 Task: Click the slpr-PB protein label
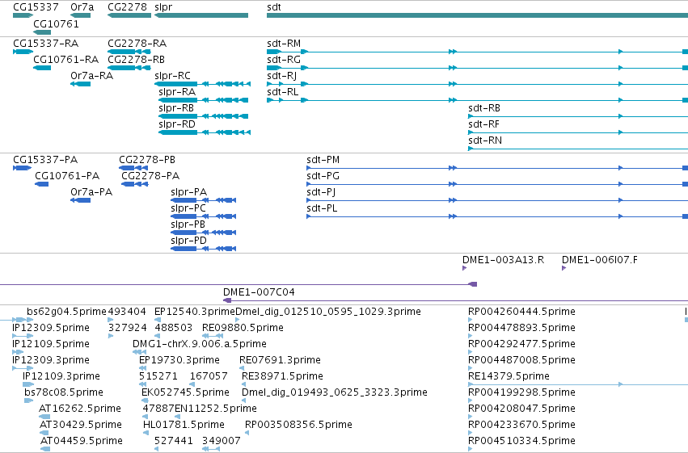click(188, 224)
